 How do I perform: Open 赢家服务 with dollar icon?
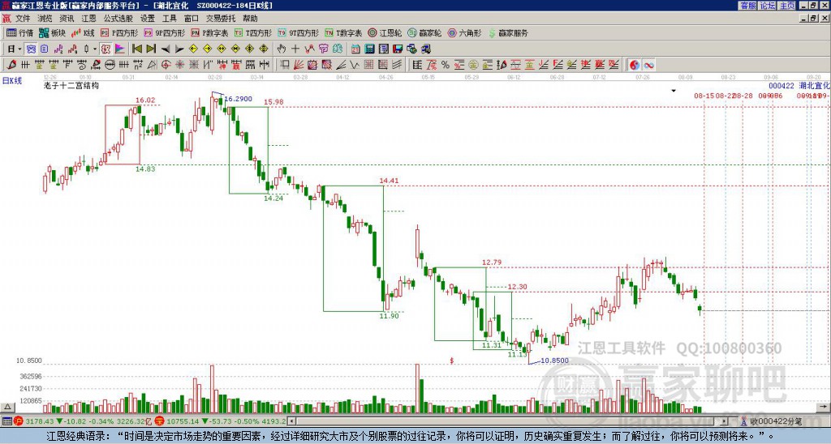pos(508,32)
